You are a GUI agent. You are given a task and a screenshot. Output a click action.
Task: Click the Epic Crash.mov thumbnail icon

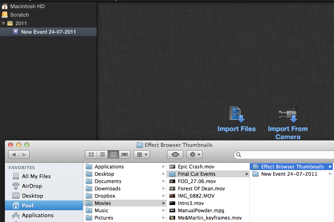coord(172,167)
